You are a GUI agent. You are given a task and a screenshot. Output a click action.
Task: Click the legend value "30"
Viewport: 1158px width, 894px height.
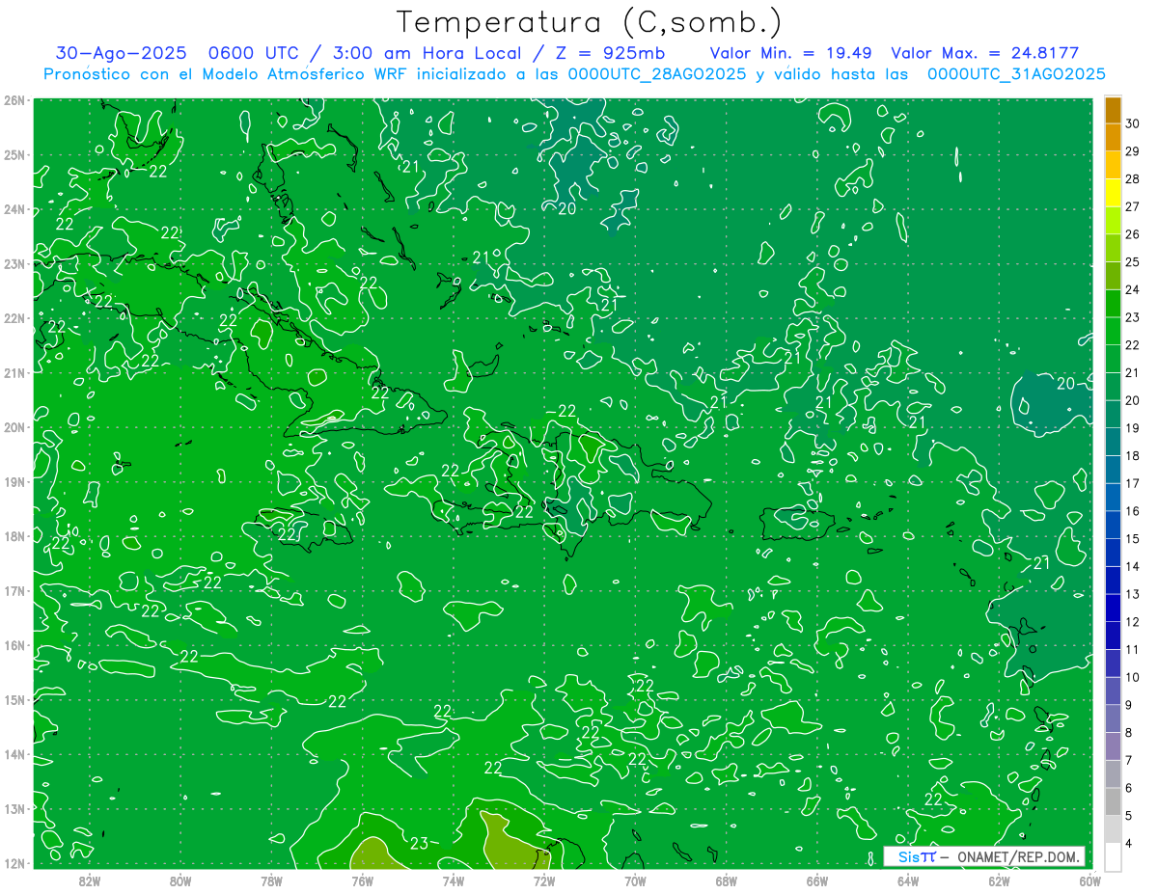point(1133,123)
